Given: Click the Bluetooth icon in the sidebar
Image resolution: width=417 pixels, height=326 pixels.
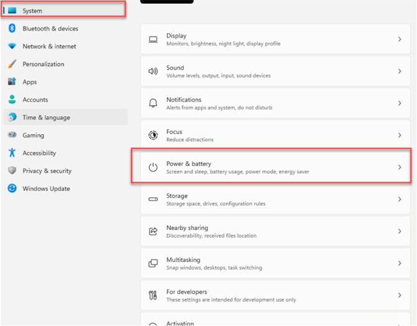Looking at the screenshot, I should coord(12,28).
